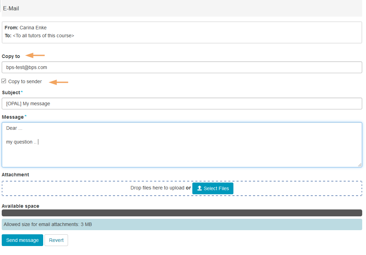Click the upload icon in Select Files
The width and height of the screenshot is (366, 255).
tap(199, 188)
